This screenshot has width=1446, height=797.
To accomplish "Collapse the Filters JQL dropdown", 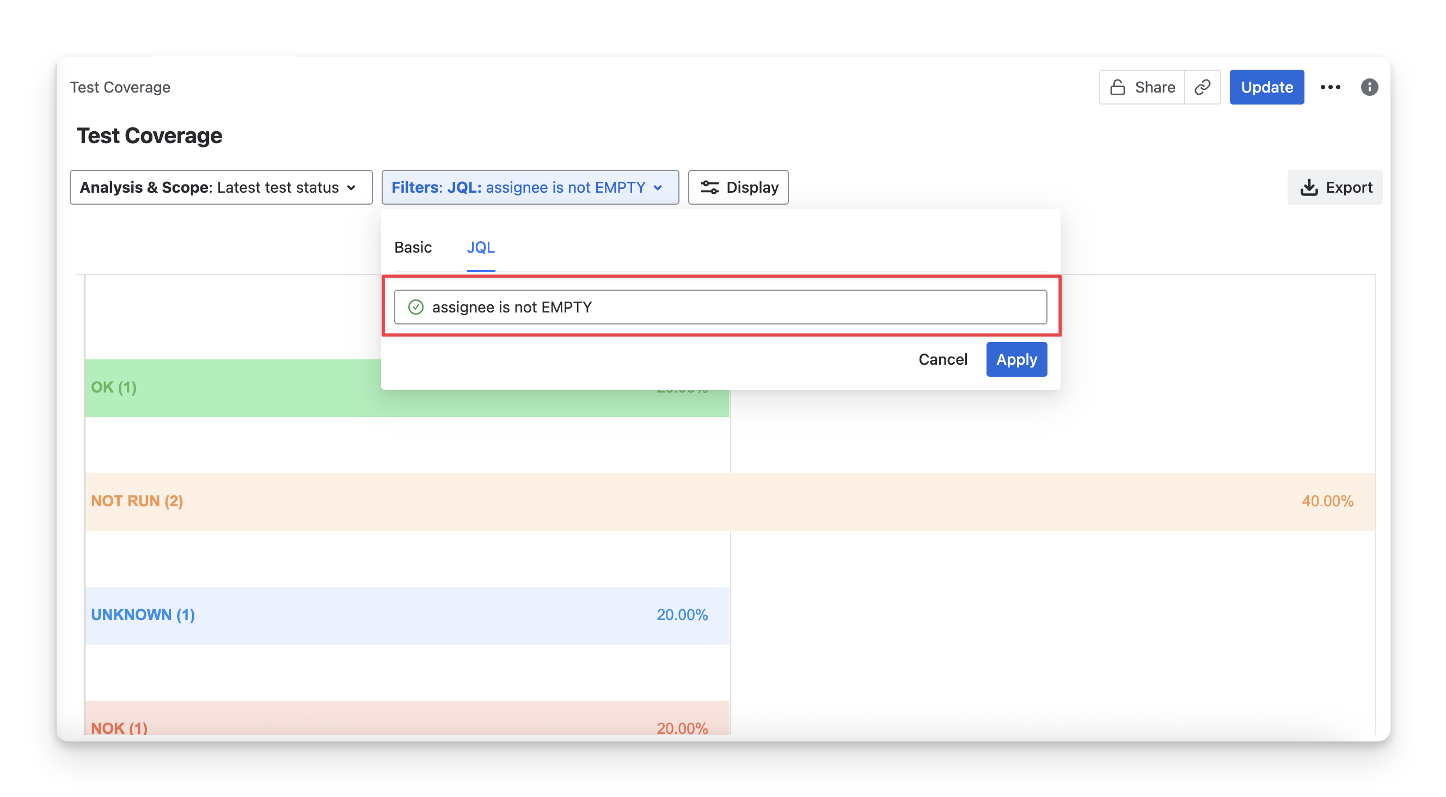I will pos(529,187).
